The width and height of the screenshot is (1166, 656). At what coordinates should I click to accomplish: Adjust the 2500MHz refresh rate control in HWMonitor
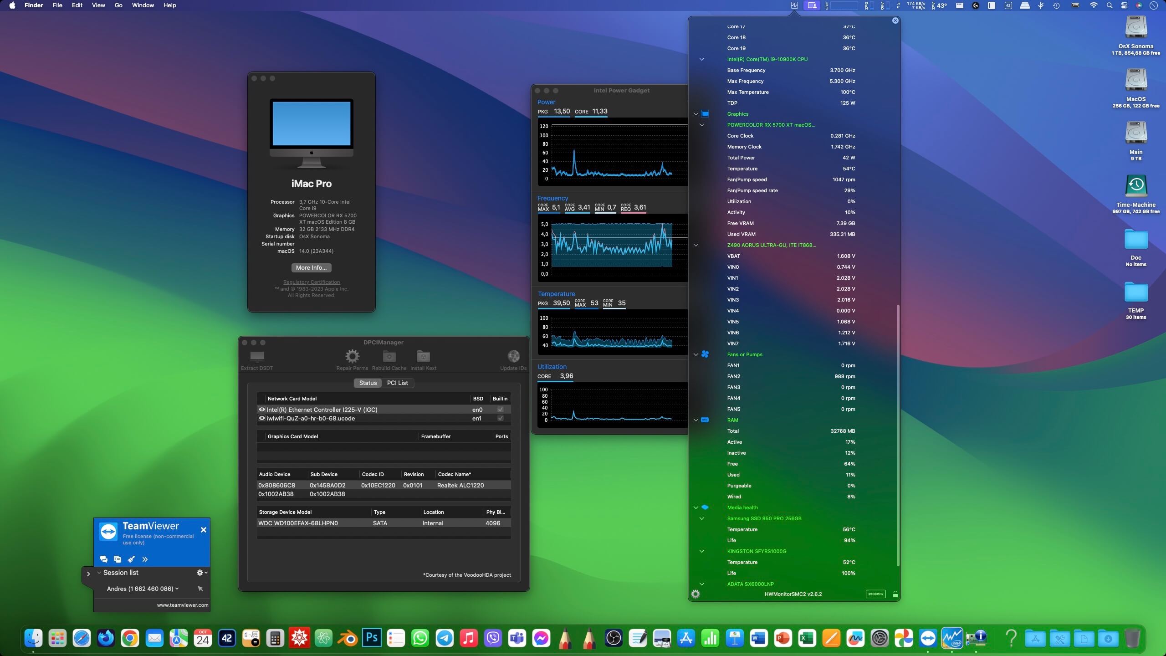tap(875, 594)
